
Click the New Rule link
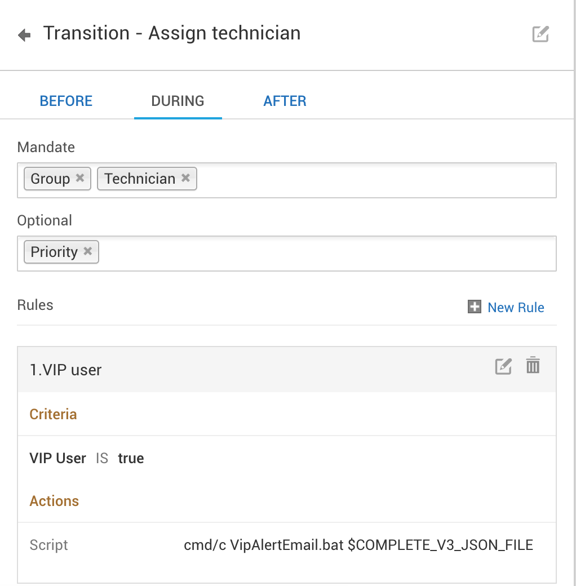(516, 308)
